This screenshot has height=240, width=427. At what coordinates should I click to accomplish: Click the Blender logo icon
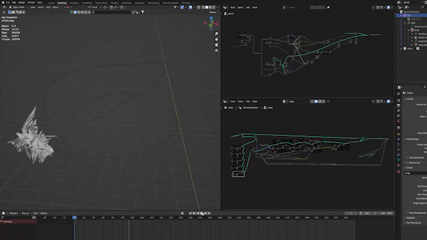tap(3, 3)
